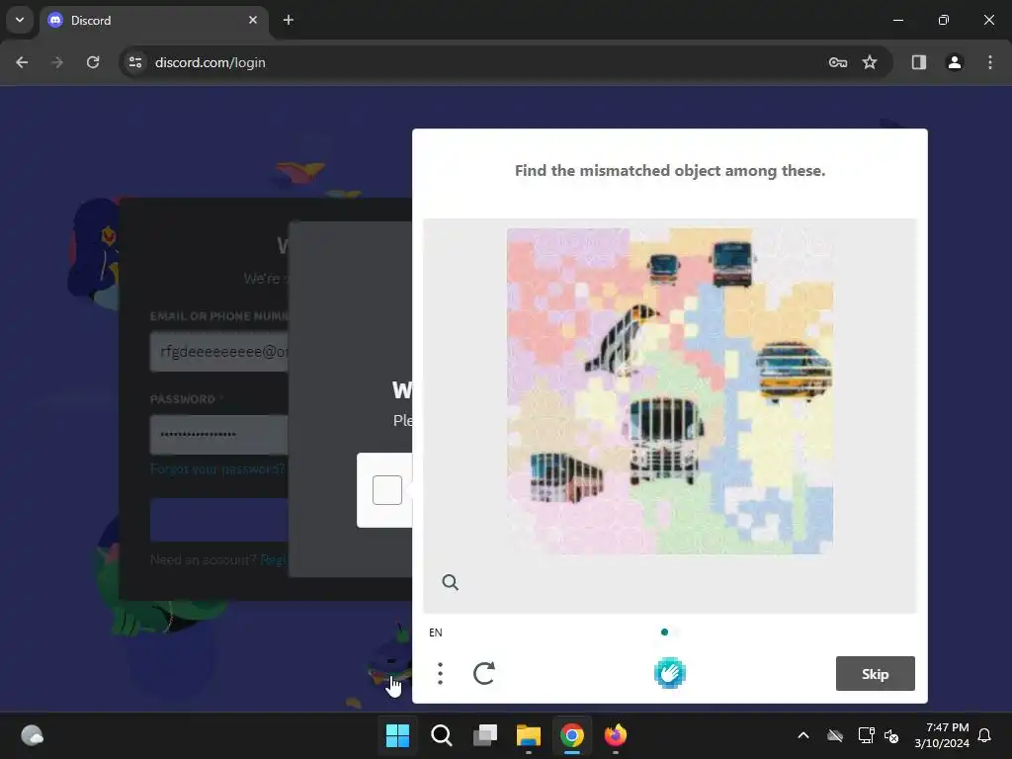
Task: Switch to the Discord tab
Action: coord(153,20)
